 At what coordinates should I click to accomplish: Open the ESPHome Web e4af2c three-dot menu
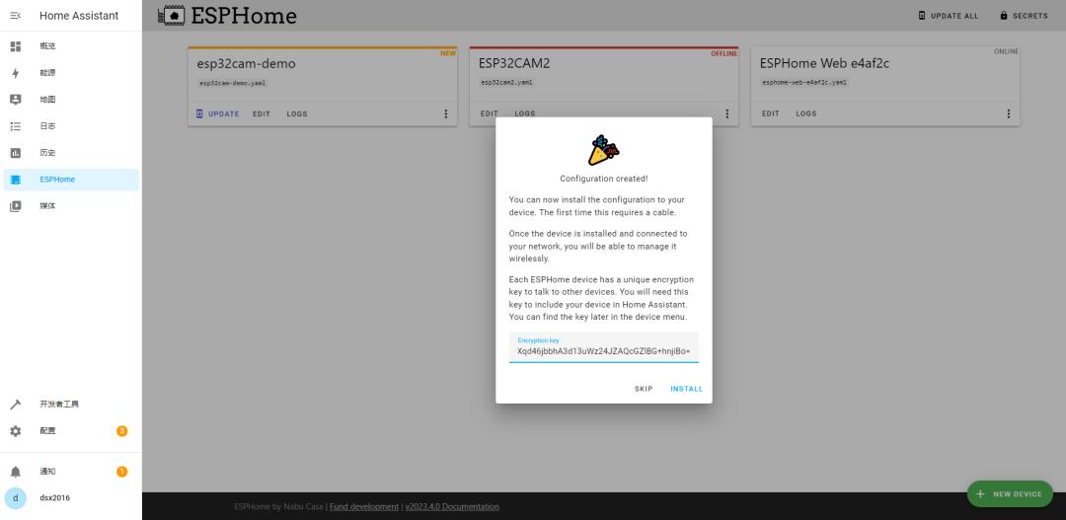1008,114
